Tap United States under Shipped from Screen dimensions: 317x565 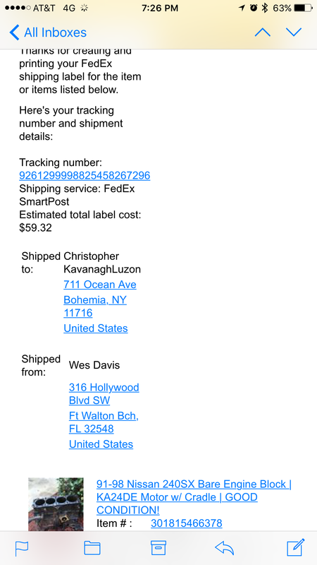(101, 444)
